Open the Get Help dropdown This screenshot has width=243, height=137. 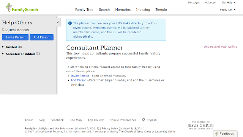pyautogui.click(x=229, y=3)
